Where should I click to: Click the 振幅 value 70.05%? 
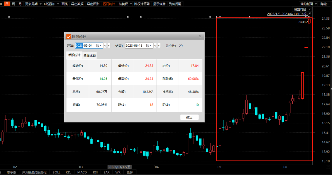(x=102, y=105)
